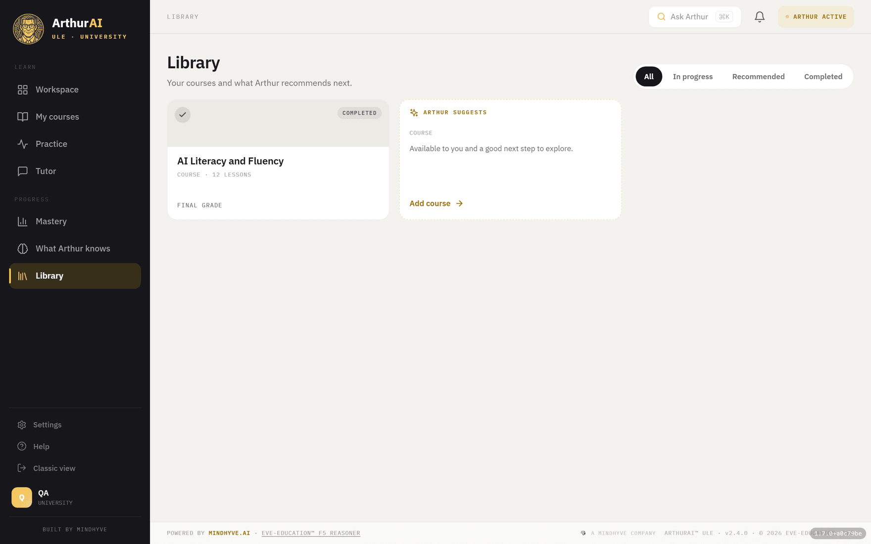Select Library in sidebar

tap(75, 276)
